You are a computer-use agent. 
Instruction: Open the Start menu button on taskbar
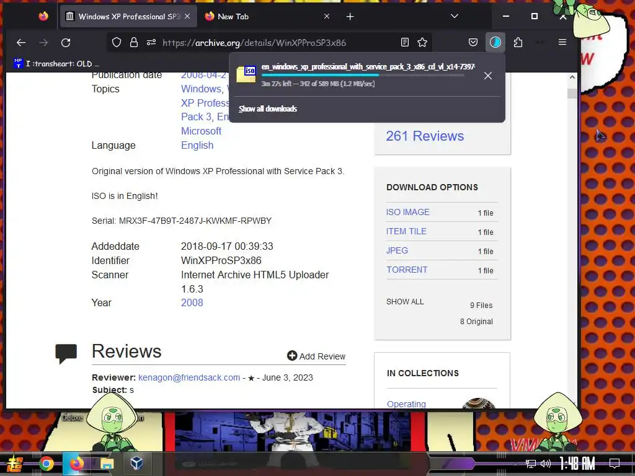14,464
